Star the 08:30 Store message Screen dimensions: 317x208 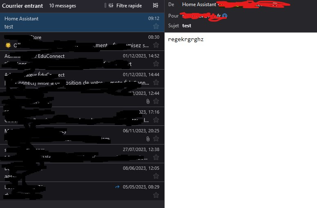(x=156, y=45)
